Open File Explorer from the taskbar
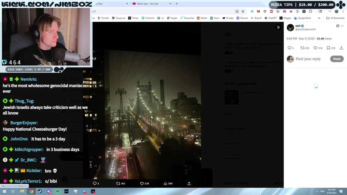The image size is (347, 195). [x=22, y=191]
